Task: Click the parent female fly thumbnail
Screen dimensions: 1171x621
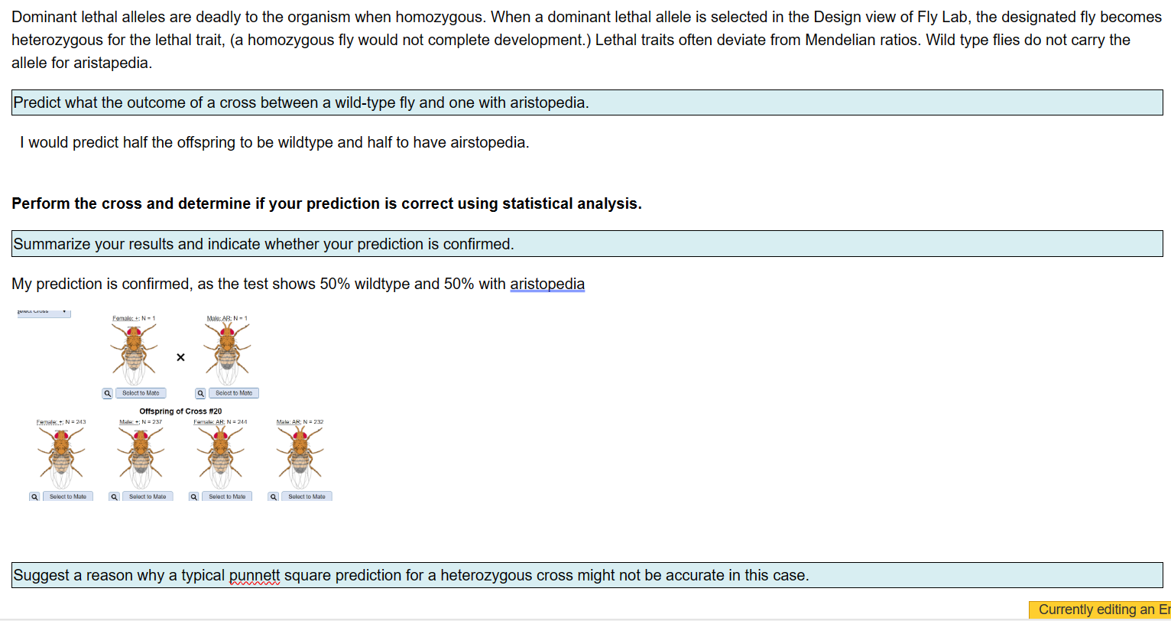Action: click(x=134, y=352)
